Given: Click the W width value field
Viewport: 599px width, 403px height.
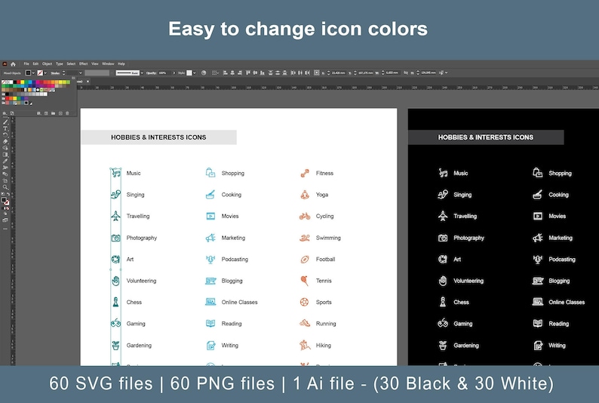Looking at the screenshot, I should [392, 72].
